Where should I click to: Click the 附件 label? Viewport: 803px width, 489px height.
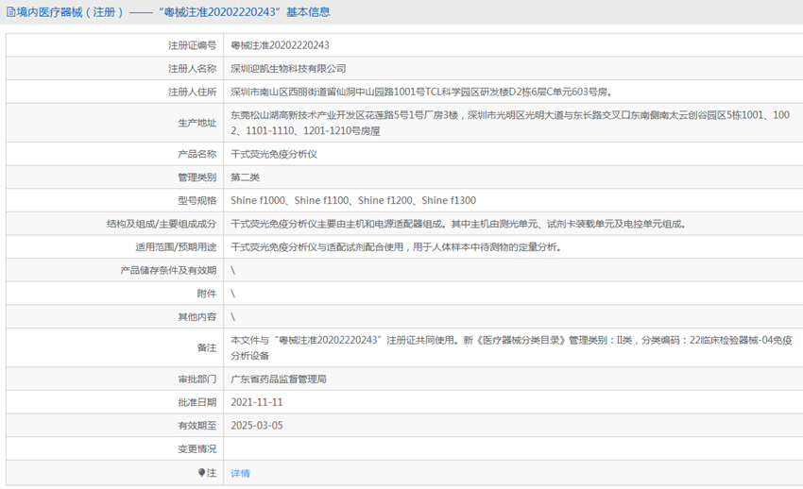206,294
